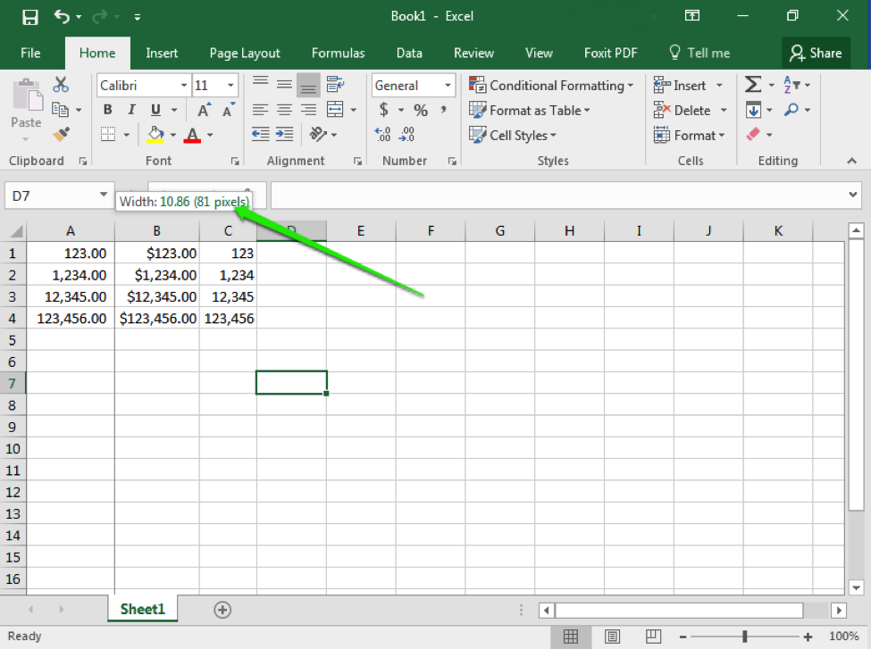The width and height of the screenshot is (871, 649).
Task: Apply the Percent Style number format
Action: (420, 110)
